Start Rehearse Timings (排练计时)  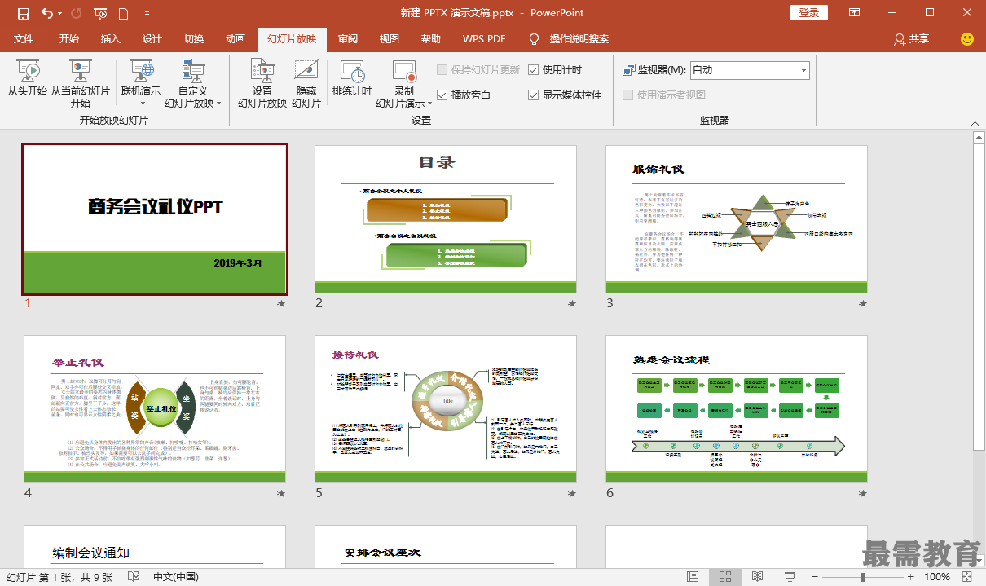tap(352, 79)
